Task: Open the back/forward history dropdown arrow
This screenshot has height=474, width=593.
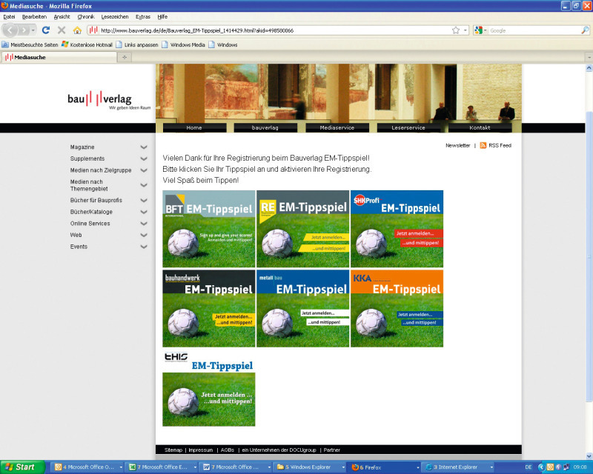Action: (x=33, y=30)
